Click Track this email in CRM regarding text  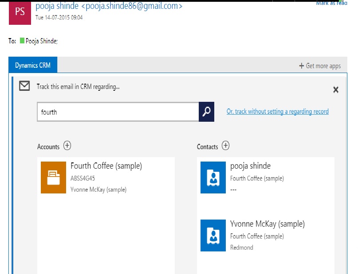click(78, 87)
